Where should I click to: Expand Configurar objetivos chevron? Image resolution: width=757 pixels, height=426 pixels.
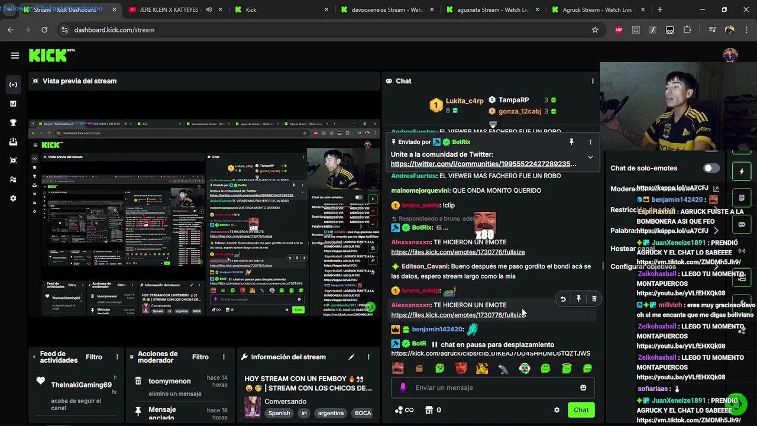[x=716, y=266]
